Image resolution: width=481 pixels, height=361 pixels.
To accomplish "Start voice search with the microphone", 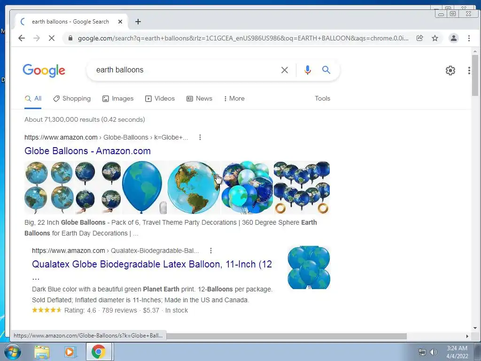I will [x=307, y=70].
